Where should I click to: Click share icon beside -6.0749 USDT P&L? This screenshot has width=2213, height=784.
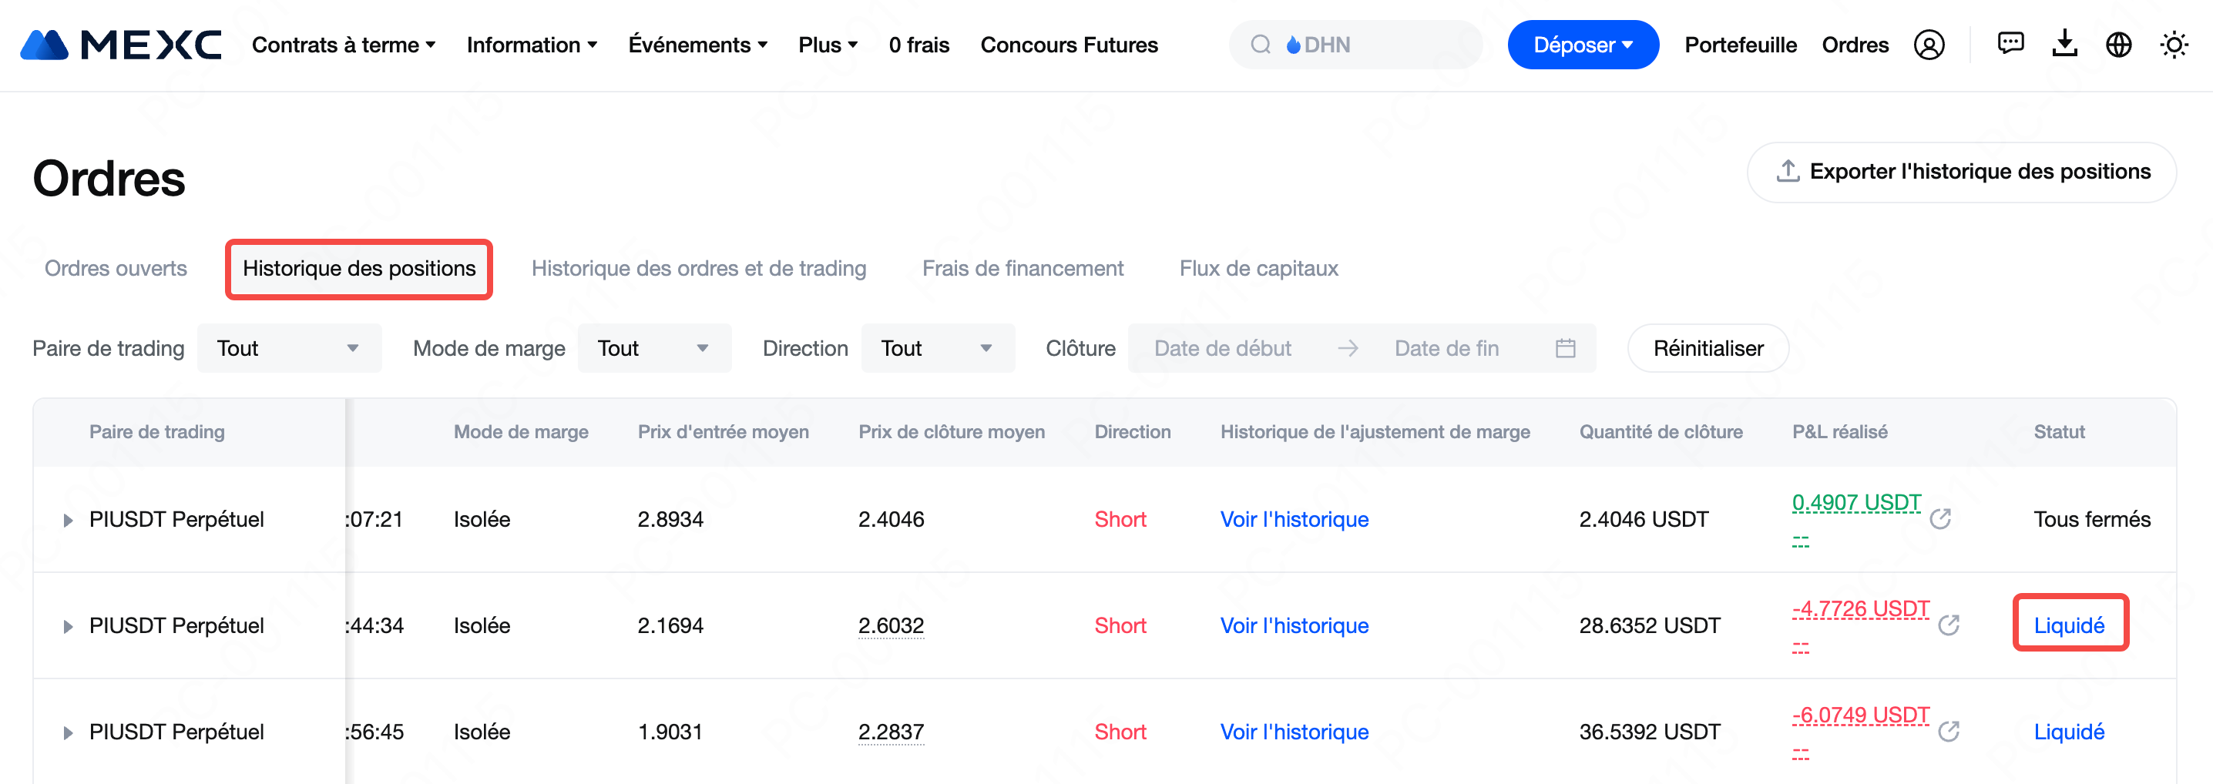[1949, 732]
